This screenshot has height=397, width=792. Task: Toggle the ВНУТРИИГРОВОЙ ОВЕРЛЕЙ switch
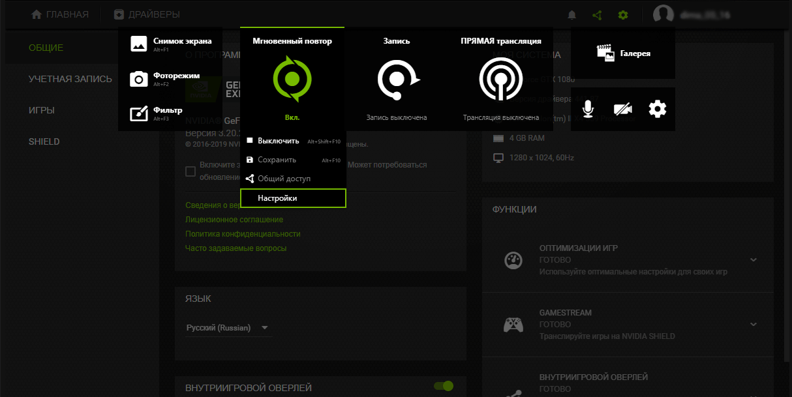click(x=444, y=386)
